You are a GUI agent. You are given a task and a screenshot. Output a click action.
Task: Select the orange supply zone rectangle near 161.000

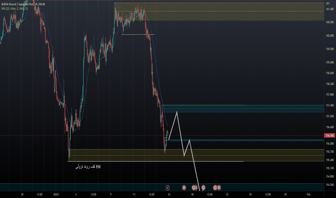pyautogui.click(x=219, y=12)
